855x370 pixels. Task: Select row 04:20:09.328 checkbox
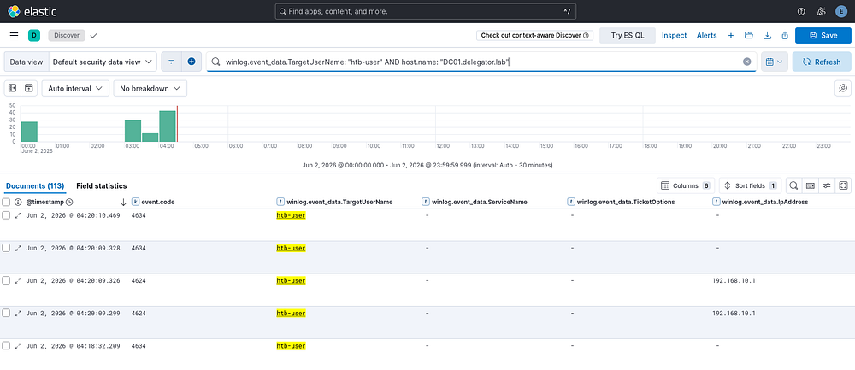pos(6,248)
